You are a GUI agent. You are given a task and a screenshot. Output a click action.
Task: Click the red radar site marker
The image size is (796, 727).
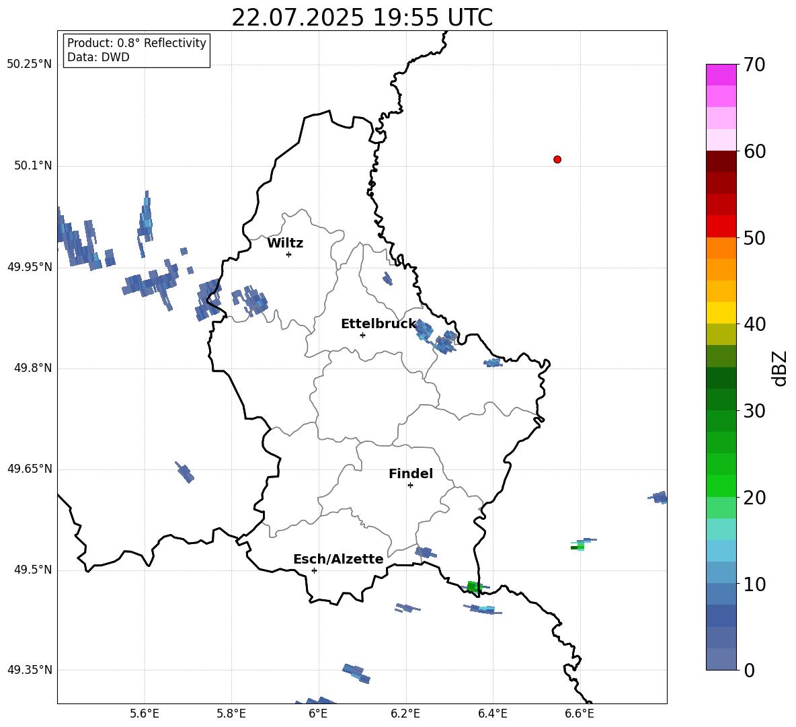pyautogui.click(x=557, y=159)
